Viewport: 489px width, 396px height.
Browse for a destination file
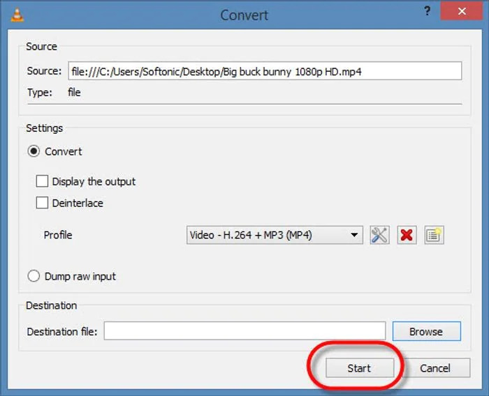pos(426,331)
